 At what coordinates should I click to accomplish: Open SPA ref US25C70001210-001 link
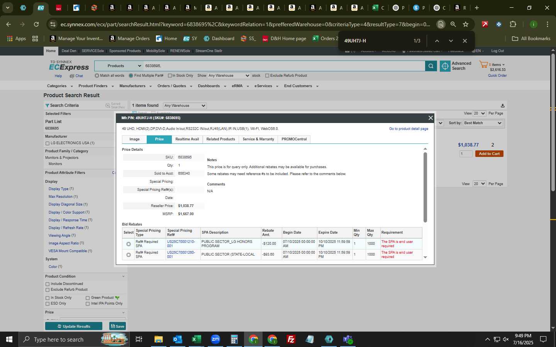(181, 244)
